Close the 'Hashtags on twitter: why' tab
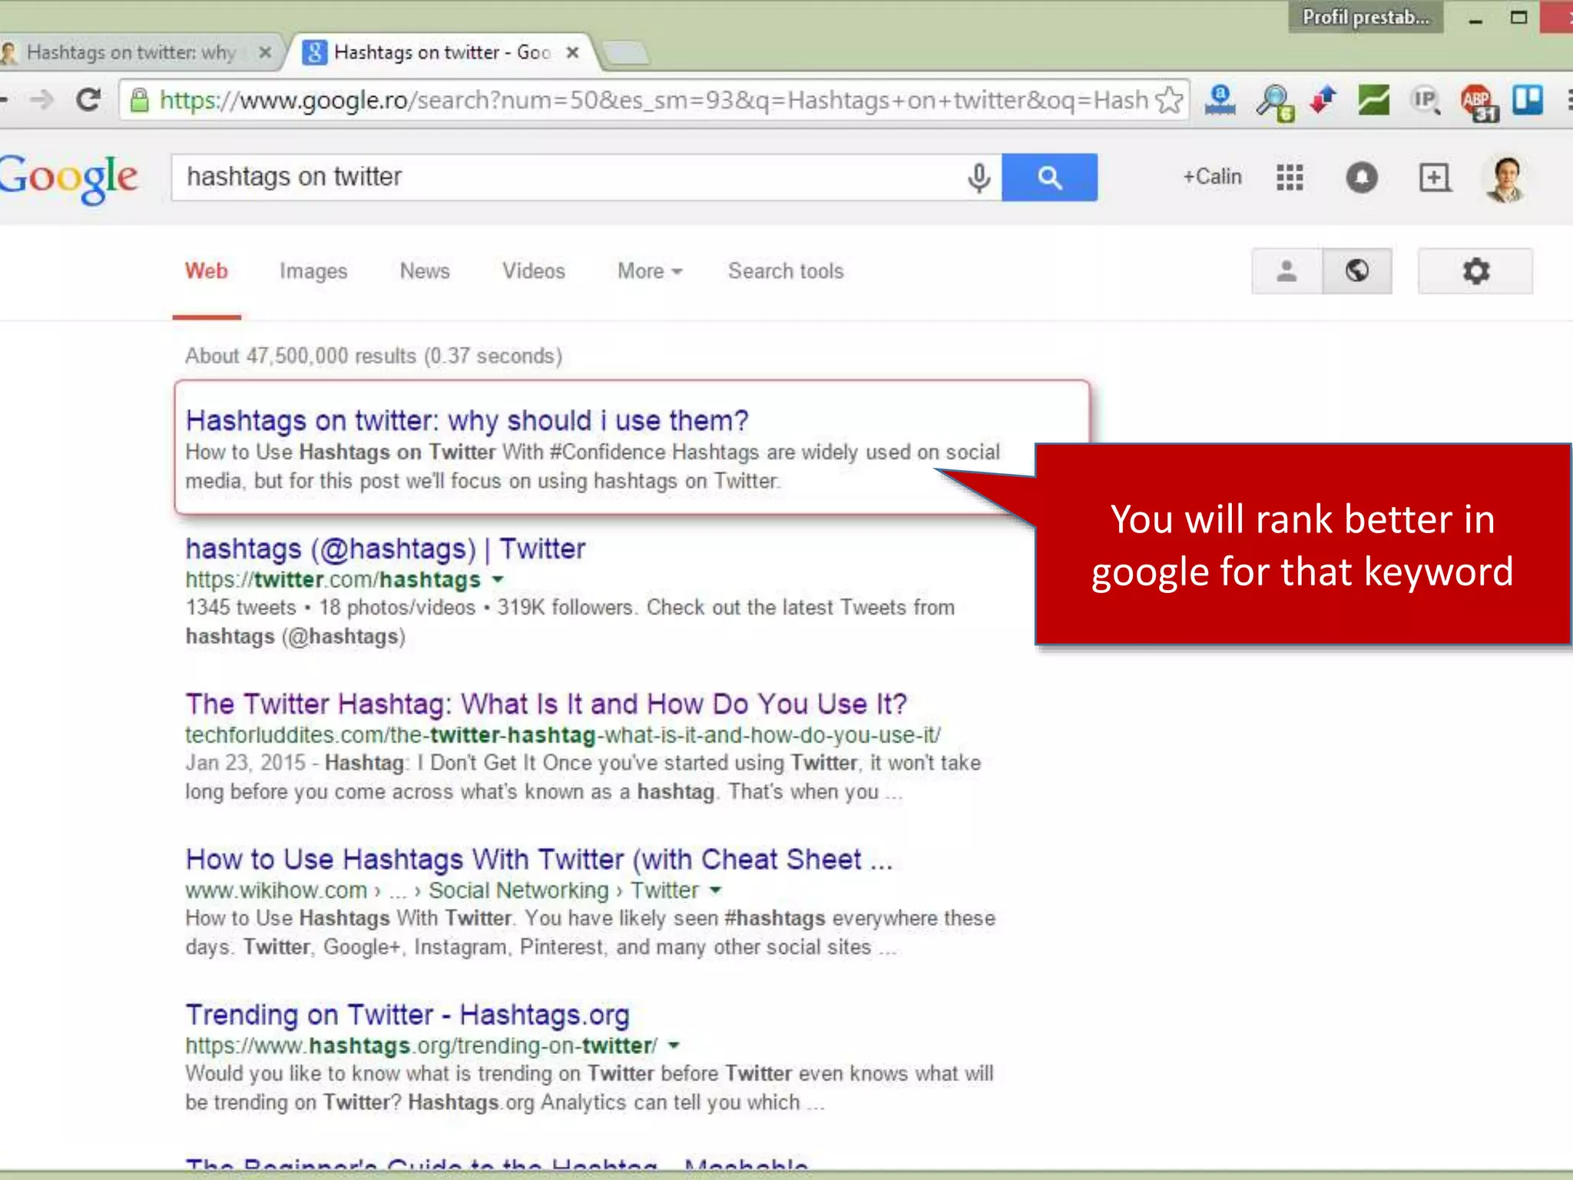1573x1180 pixels. tap(265, 52)
